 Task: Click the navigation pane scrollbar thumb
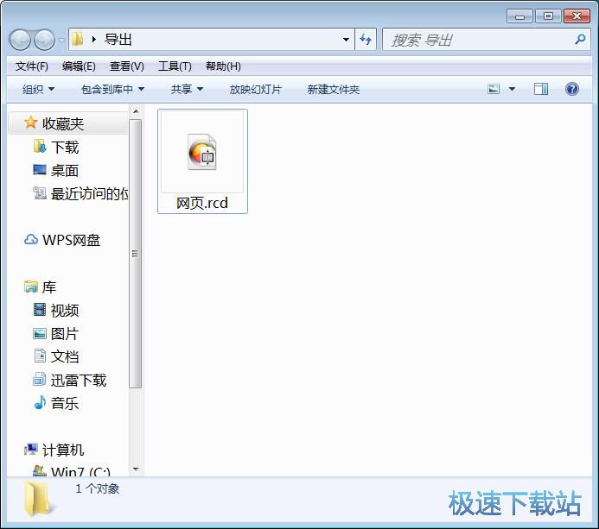tap(135, 254)
